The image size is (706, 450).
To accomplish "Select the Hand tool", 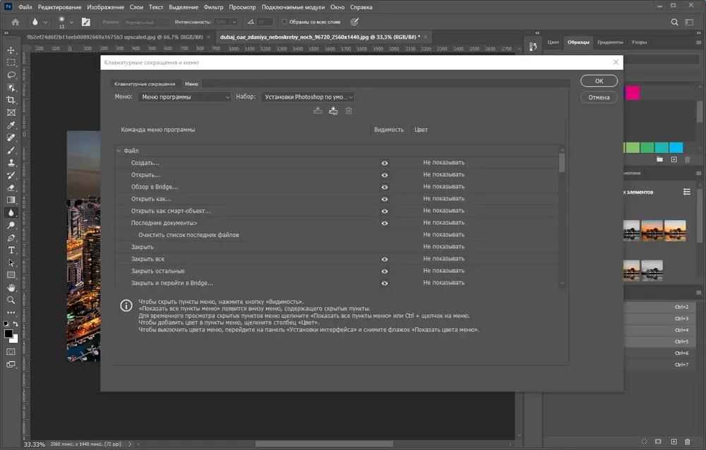I will (11, 288).
